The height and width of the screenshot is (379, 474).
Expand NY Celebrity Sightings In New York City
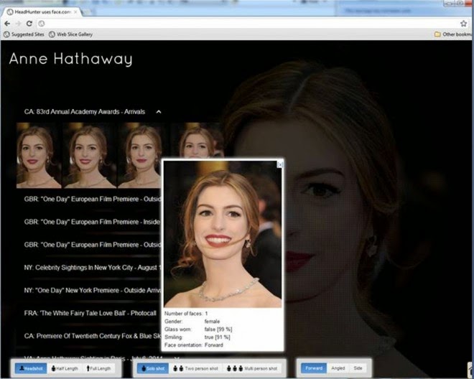[x=93, y=268]
